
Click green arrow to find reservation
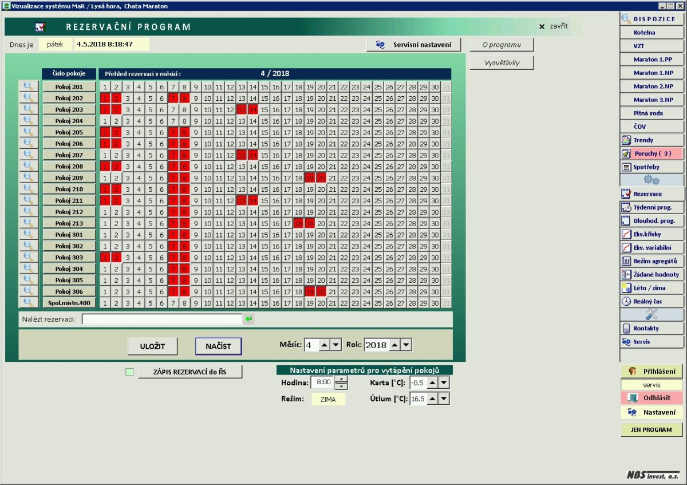pyautogui.click(x=248, y=320)
